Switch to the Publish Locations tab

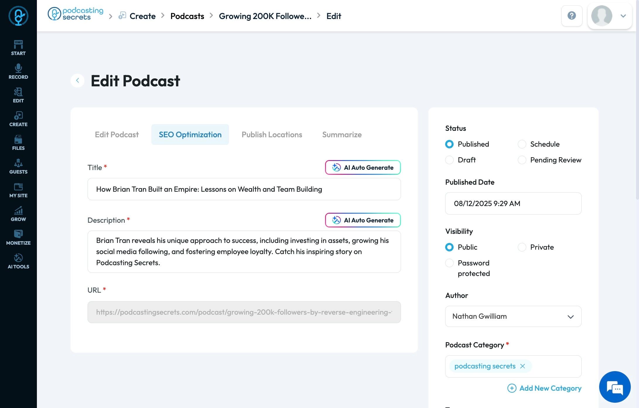272,135
